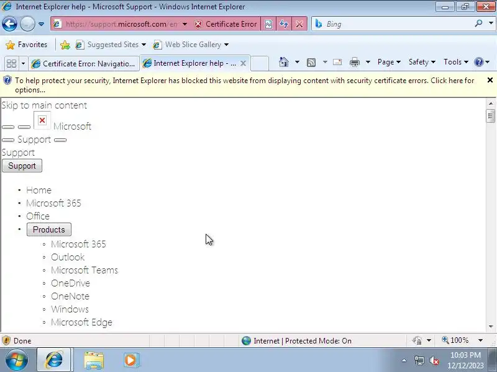
Task: Open Microsoft Teams product link
Action: (84, 270)
